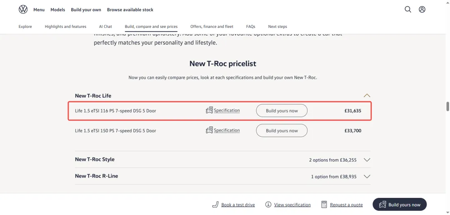
Task: Click the page vertical scrollbar thumb
Action: [447, 106]
